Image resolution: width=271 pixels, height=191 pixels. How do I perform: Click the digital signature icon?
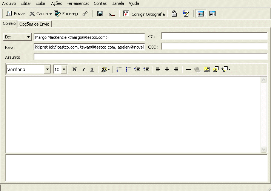click(186, 14)
